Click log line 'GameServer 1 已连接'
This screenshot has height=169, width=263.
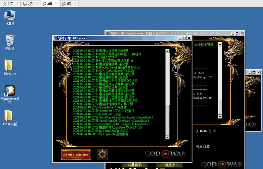point(100,107)
